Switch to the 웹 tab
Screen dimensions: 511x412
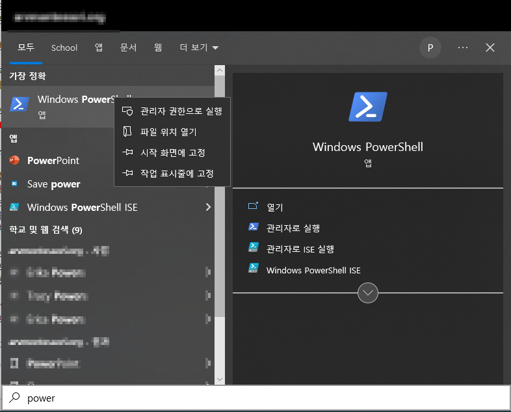click(158, 48)
